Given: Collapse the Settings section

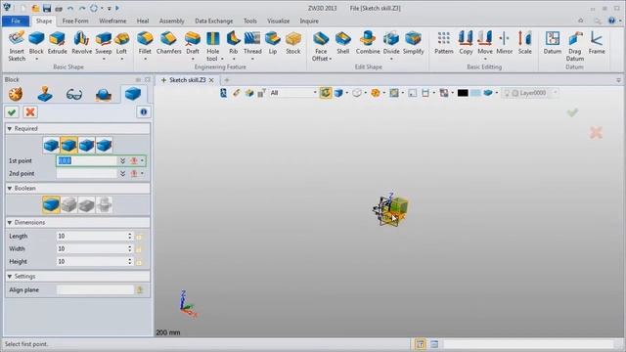Looking at the screenshot, I should click(x=10, y=276).
